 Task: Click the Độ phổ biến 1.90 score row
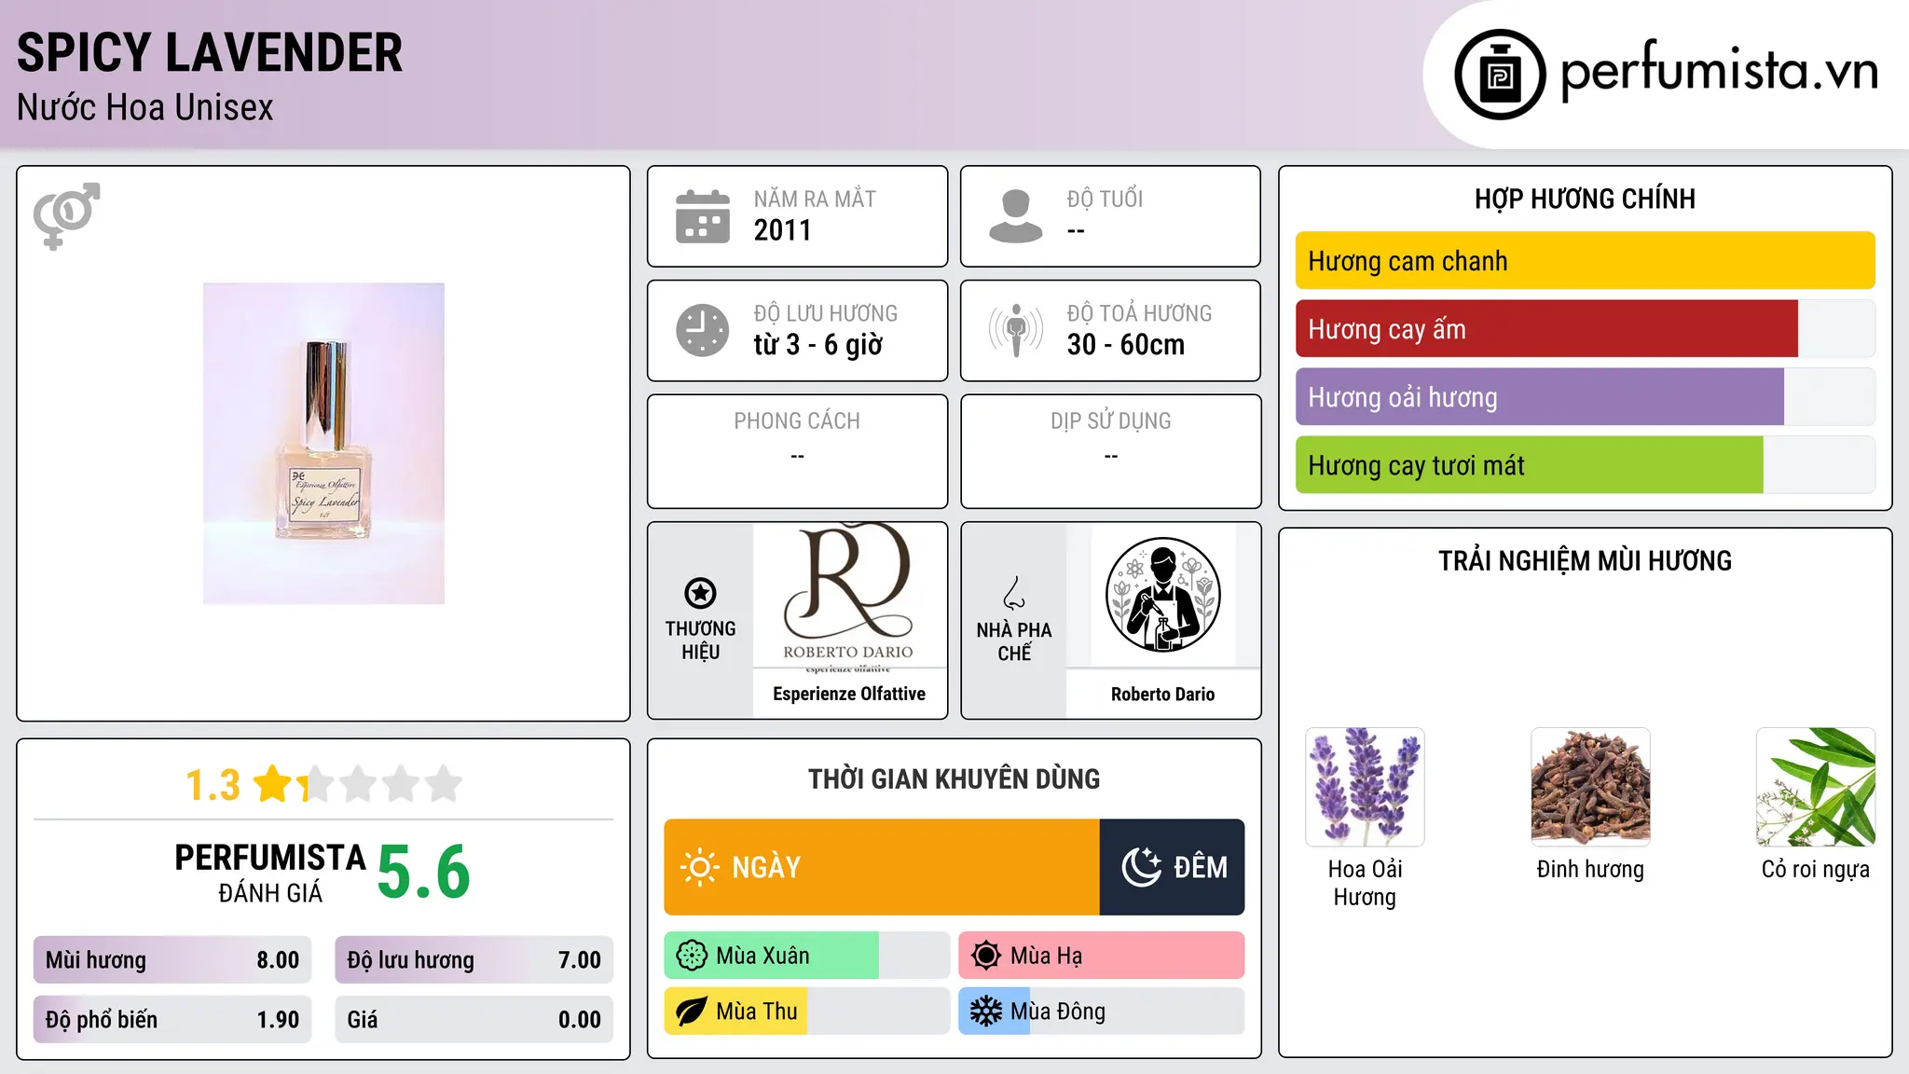(x=172, y=1020)
